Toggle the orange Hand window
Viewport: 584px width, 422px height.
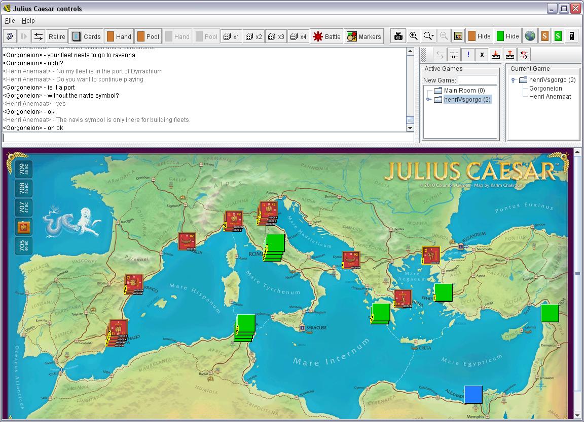click(x=119, y=36)
